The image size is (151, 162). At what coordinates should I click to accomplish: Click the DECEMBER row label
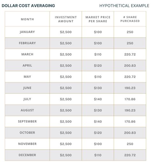(27, 155)
